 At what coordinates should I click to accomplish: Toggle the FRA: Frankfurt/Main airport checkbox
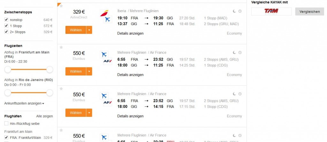click(x=6, y=138)
